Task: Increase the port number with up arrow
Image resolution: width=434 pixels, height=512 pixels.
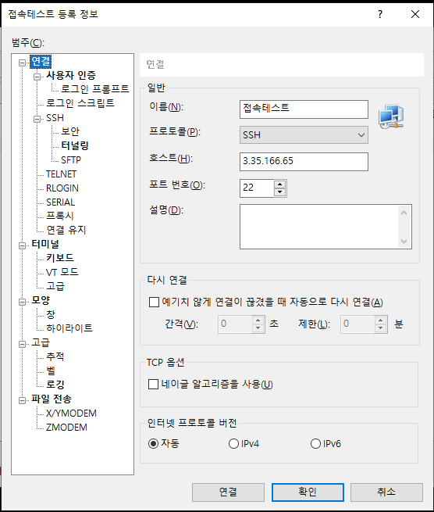Action: [x=279, y=184]
